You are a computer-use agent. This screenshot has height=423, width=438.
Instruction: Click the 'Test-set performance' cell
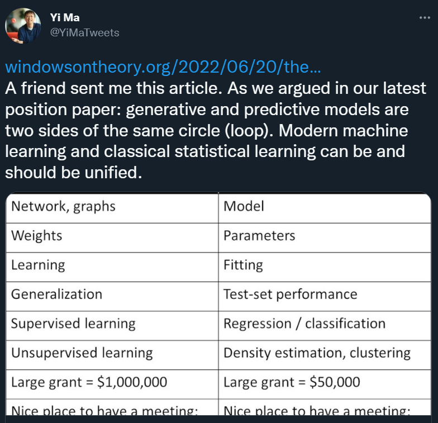click(325, 296)
